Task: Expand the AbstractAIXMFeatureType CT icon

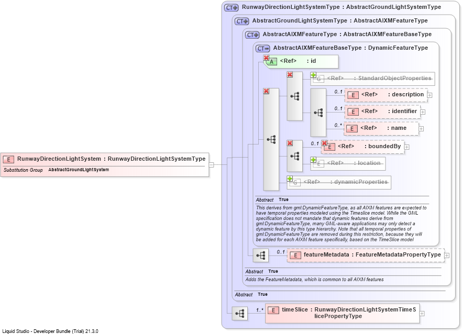Action: (x=252, y=35)
